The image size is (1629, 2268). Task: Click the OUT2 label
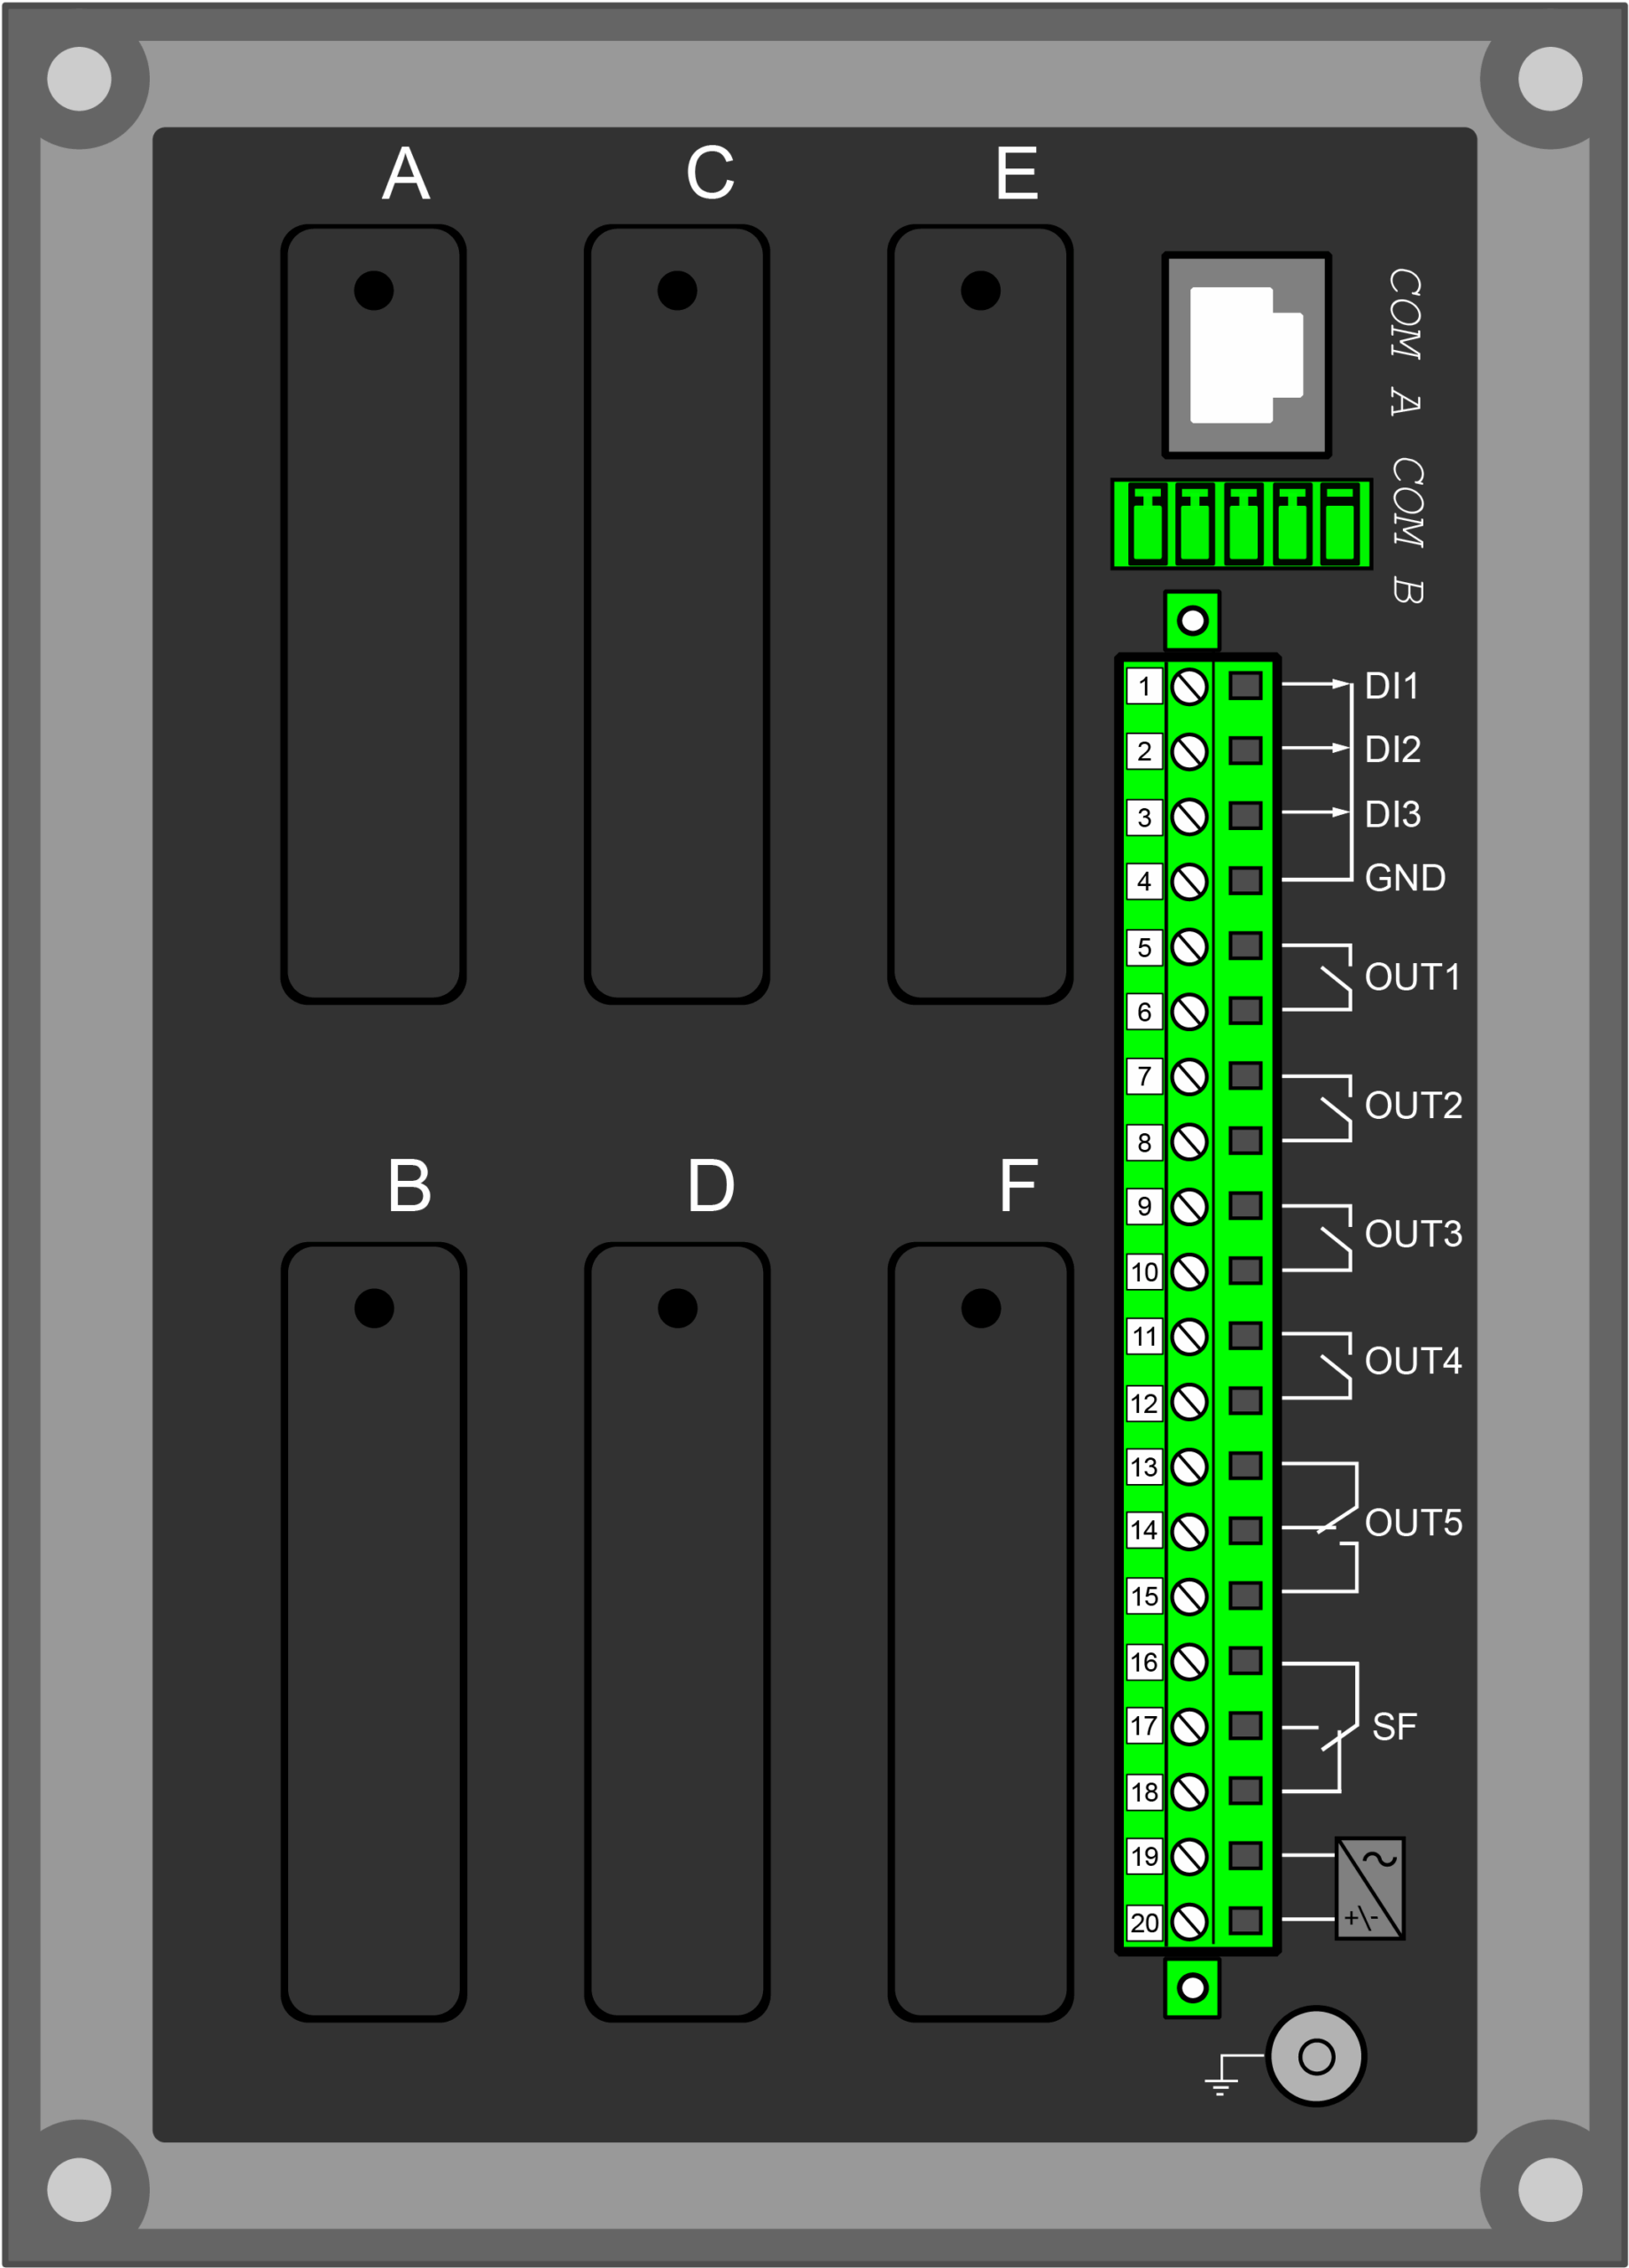[1413, 1105]
